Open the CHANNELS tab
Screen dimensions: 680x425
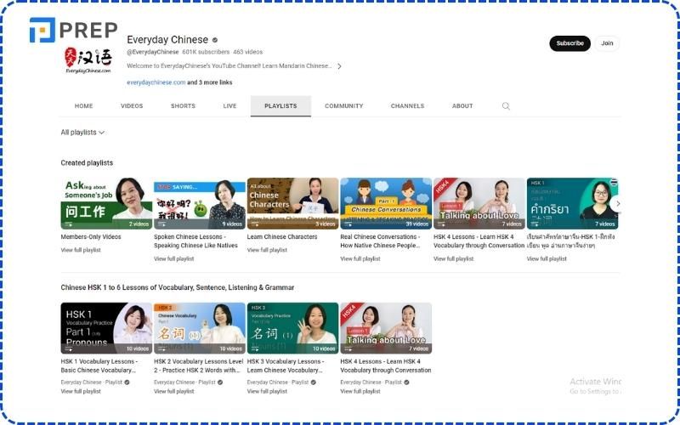pos(407,105)
